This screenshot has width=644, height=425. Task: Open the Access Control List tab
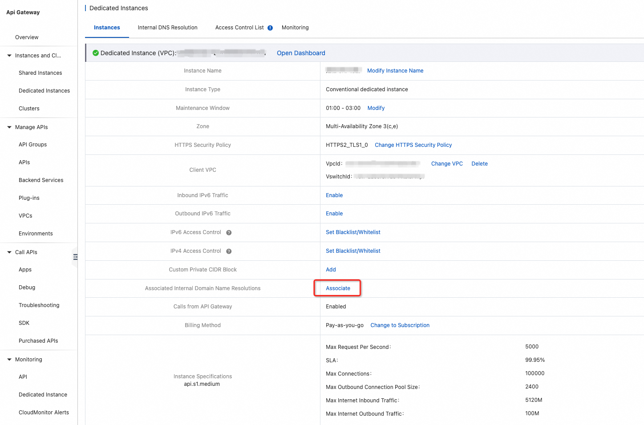click(239, 28)
